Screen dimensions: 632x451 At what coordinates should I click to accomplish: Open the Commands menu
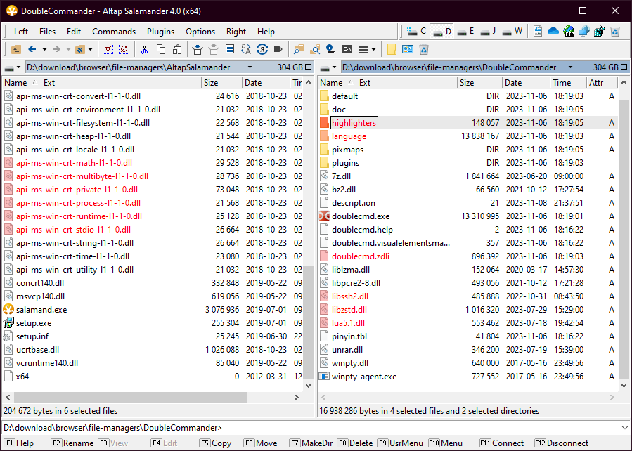click(114, 32)
